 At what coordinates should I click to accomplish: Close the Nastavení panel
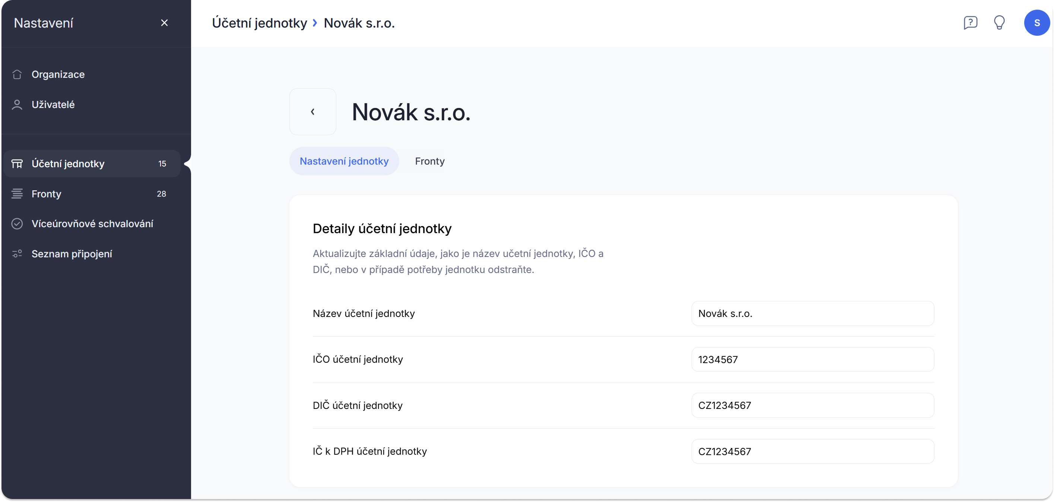165,23
